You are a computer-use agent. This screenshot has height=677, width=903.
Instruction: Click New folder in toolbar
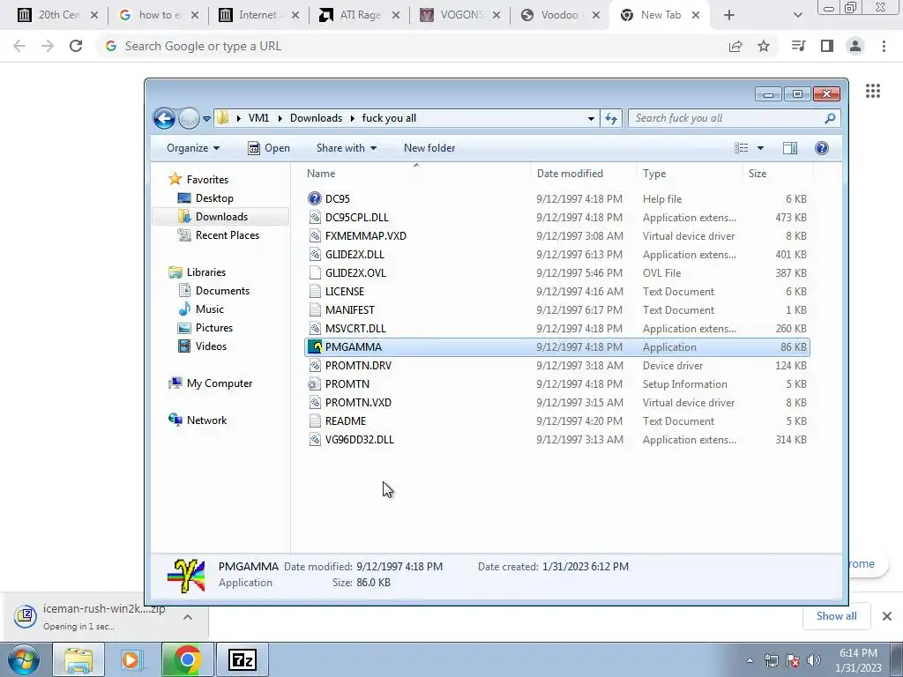tap(429, 148)
